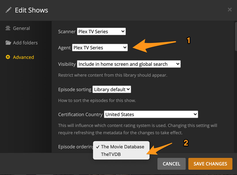Click the Cancel button
Screen dimensions: 237x175
171,164
